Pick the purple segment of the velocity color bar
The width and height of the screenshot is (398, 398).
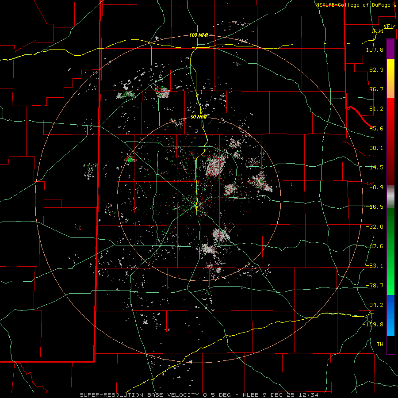pos(390,49)
